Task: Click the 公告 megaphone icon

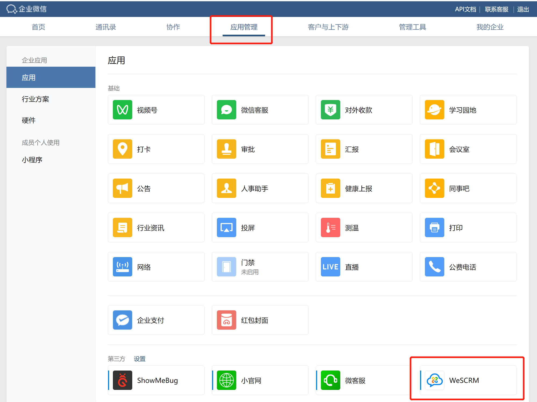Action: [122, 188]
